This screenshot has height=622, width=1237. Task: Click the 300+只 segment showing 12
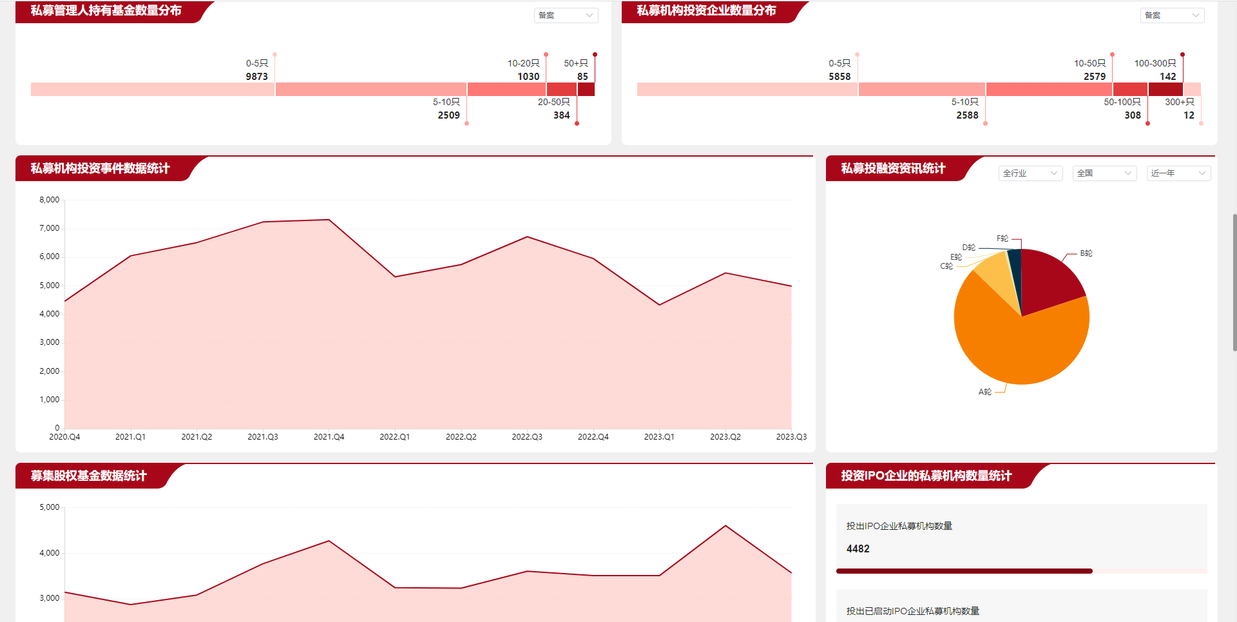1193,90
